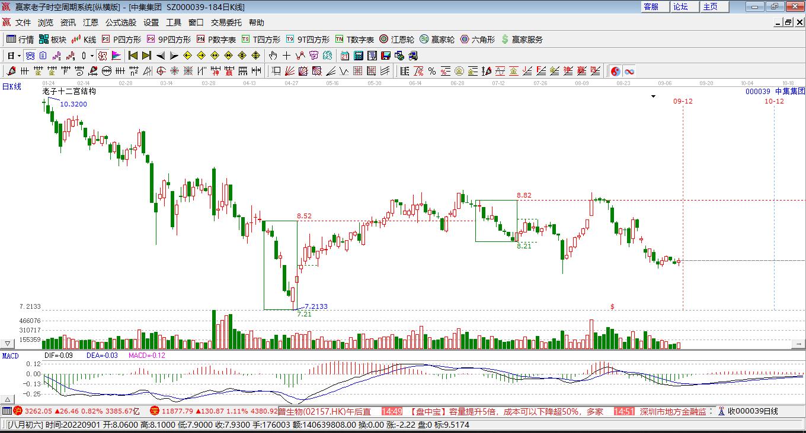Click the 3262.05 index status value
This screenshot has width=806, height=433.
[x=39, y=411]
